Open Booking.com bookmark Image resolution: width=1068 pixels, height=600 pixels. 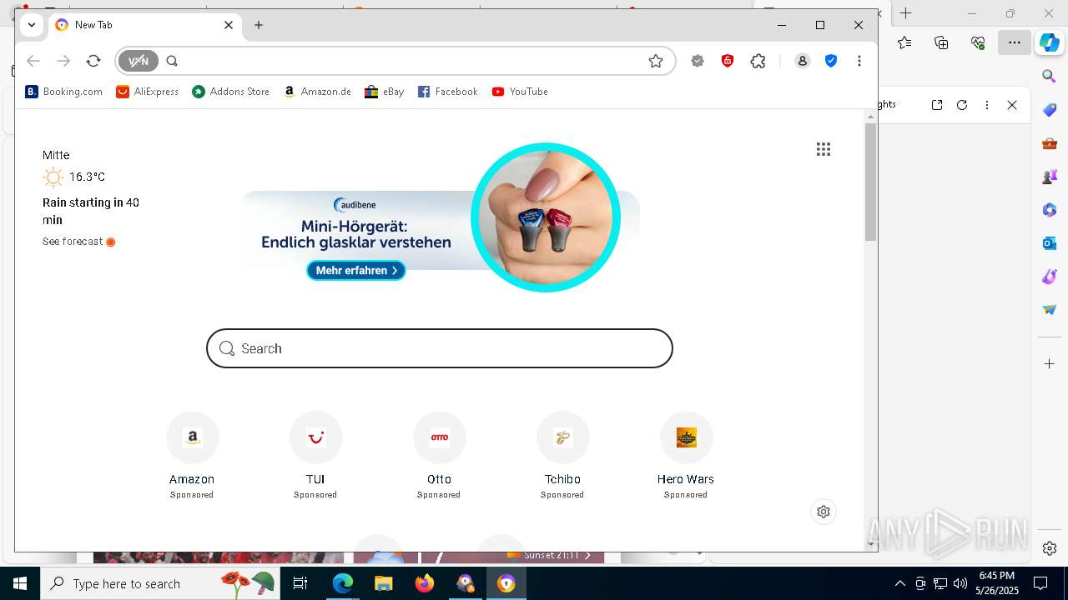[x=64, y=92]
